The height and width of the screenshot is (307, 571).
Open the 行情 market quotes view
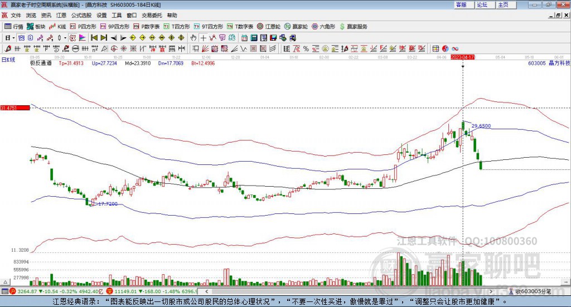click(x=14, y=27)
